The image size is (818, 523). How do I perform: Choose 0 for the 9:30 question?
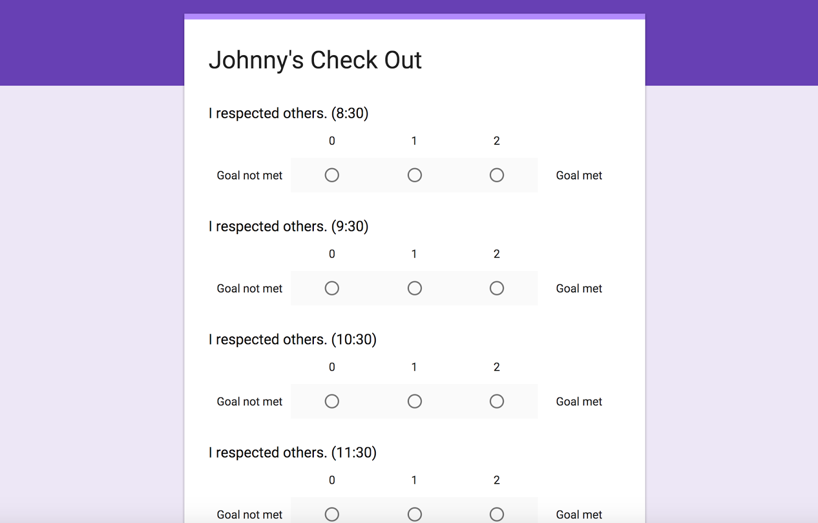(x=332, y=288)
